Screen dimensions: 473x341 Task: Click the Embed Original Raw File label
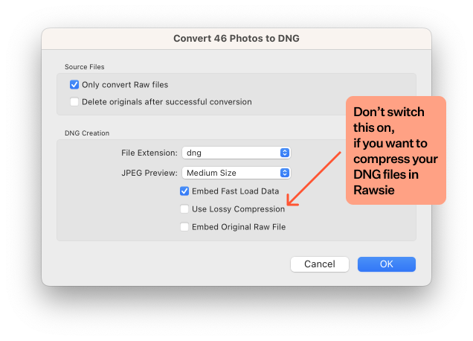(239, 227)
